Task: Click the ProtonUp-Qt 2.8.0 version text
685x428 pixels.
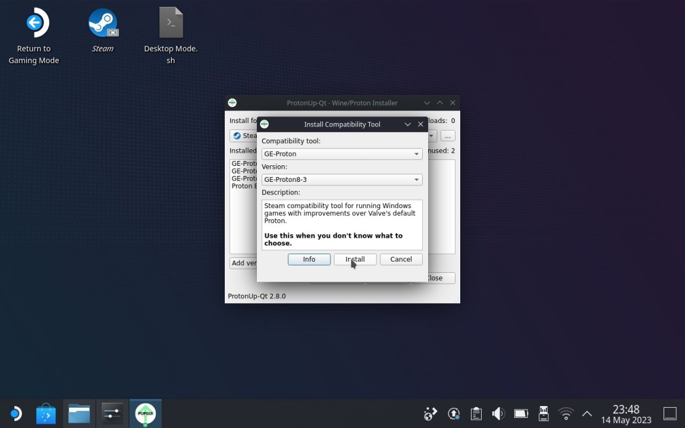Action: coord(257,296)
